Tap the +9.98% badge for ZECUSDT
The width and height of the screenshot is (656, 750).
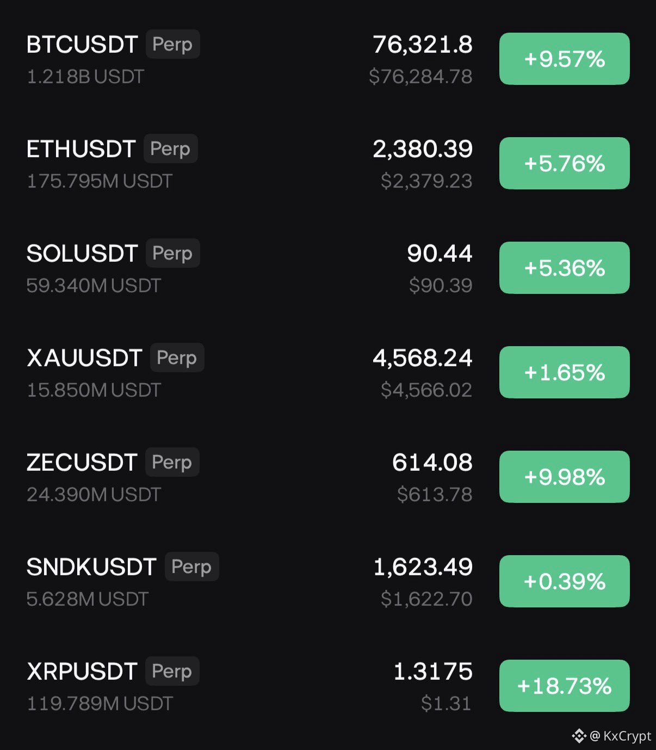(564, 477)
